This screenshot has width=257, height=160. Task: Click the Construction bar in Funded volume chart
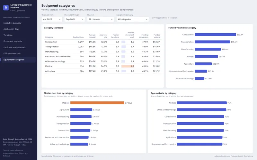pyautogui.click(x=215, y=35)
